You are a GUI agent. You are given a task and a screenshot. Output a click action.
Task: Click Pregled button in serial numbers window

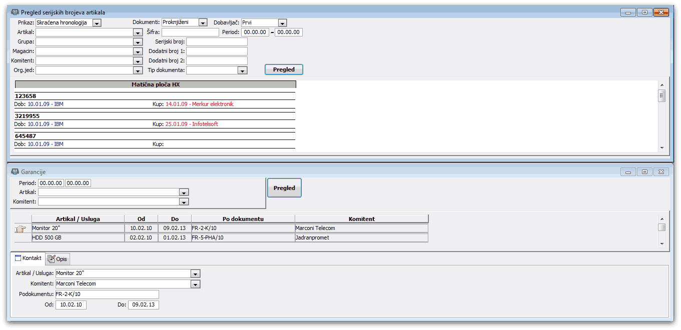284,70
